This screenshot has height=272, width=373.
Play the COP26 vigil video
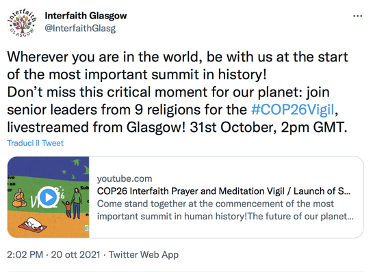click(49, 198)
